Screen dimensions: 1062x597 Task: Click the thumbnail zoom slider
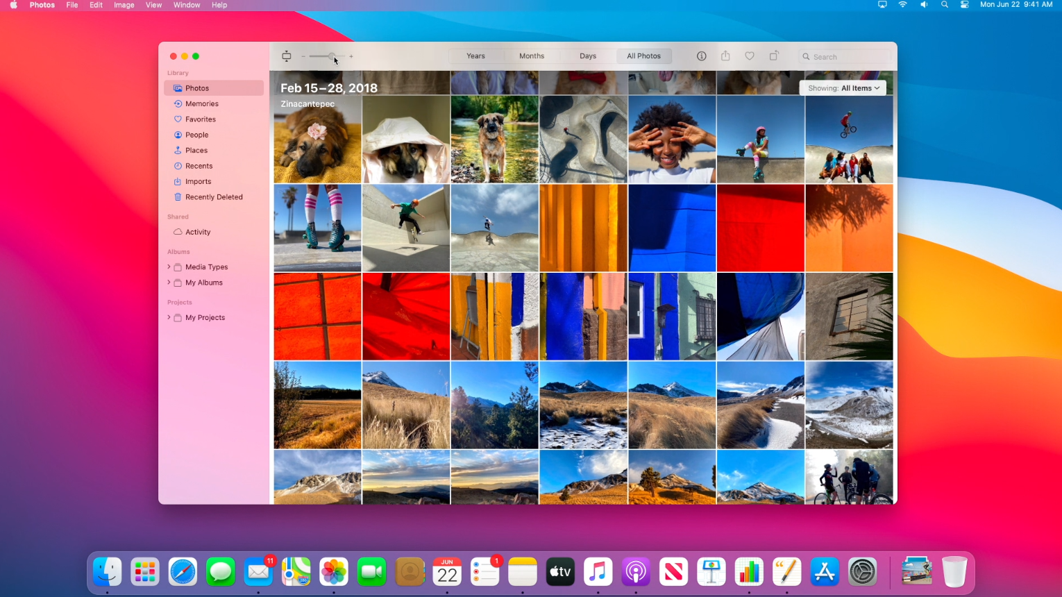332,56
